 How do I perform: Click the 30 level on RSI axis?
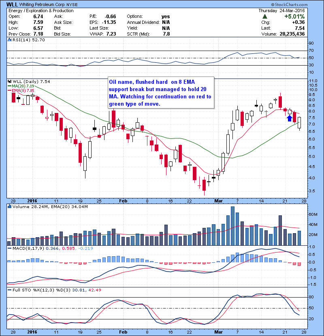pyautogui.click(x=311, y=65)
